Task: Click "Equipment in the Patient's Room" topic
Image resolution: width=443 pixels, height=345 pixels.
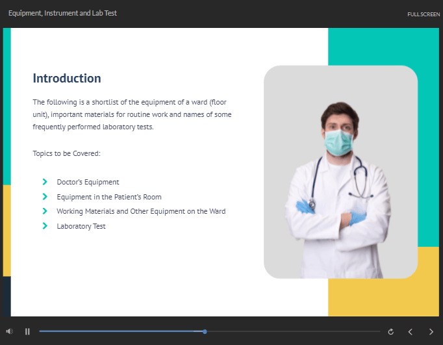Action: click(109, 197)
